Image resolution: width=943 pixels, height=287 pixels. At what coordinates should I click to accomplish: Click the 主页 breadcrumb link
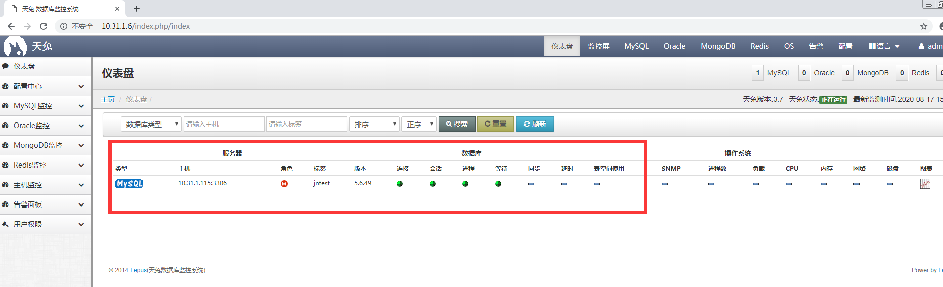[x=108, y=99]
